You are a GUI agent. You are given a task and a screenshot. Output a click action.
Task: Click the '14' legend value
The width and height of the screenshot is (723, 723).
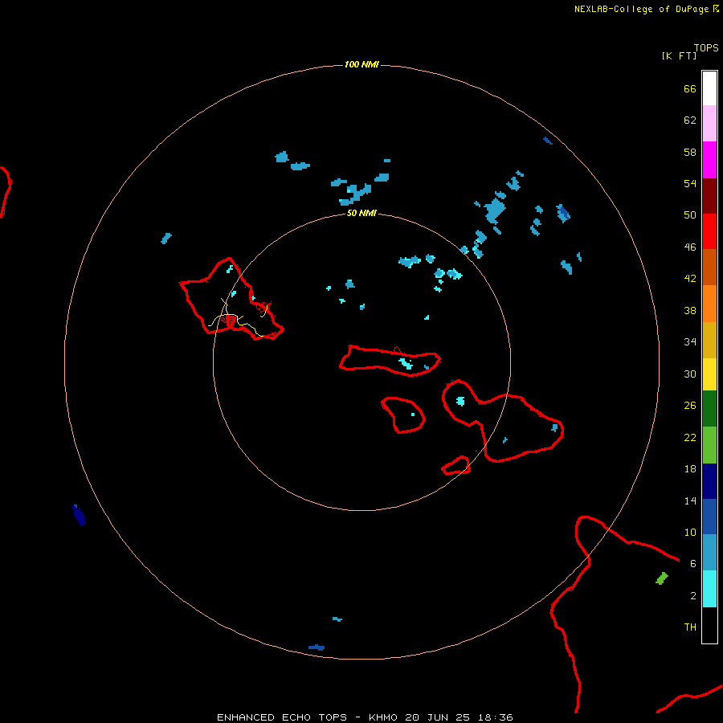pyautogui.click(x=690, y=500)
